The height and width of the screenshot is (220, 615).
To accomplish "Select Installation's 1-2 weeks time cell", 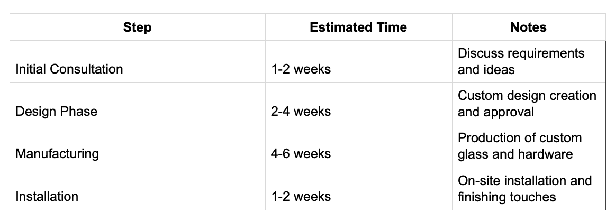I will 301,197.
